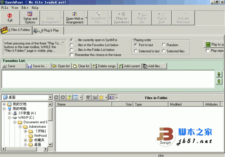Select files in the Folder List option
Image resolution: width=225 pixels, height=157 pixels.
coord(71,50)
